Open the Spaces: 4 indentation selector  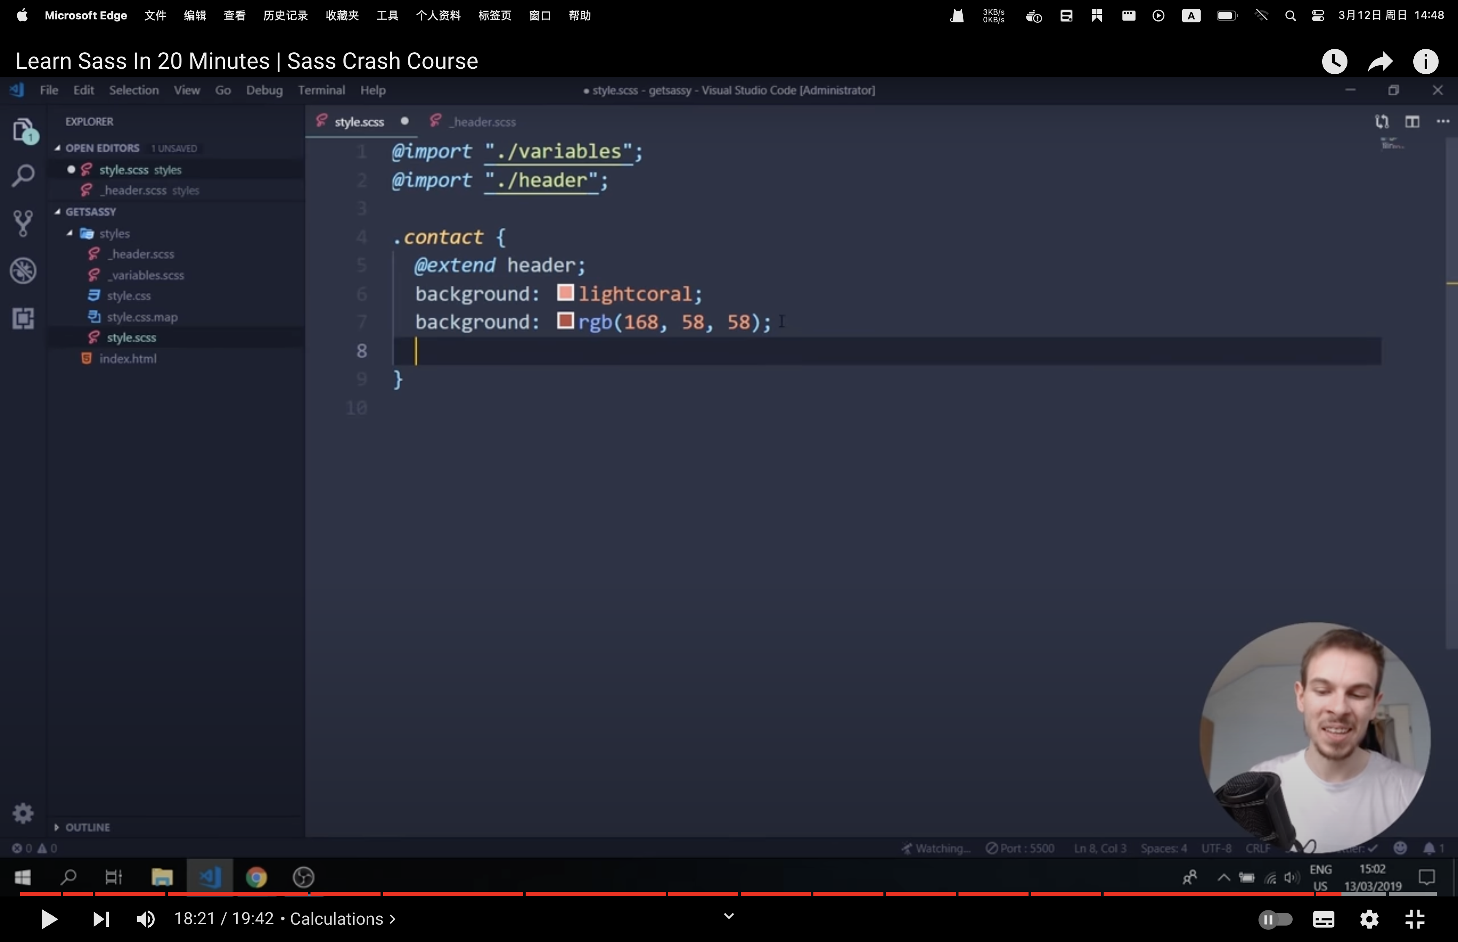[x=1164, y=848]
